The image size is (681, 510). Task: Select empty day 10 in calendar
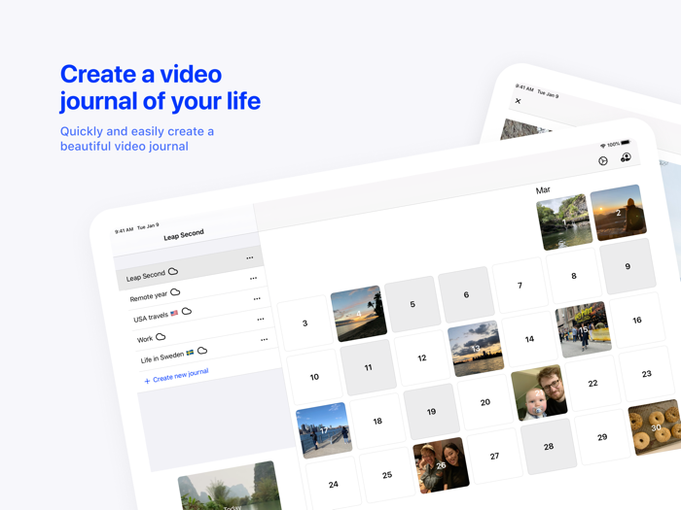[314, 377]
